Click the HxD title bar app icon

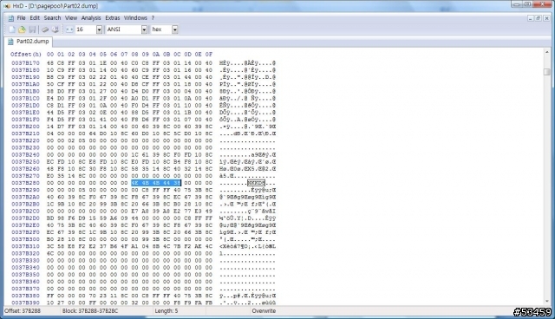[x=7, y=6]
